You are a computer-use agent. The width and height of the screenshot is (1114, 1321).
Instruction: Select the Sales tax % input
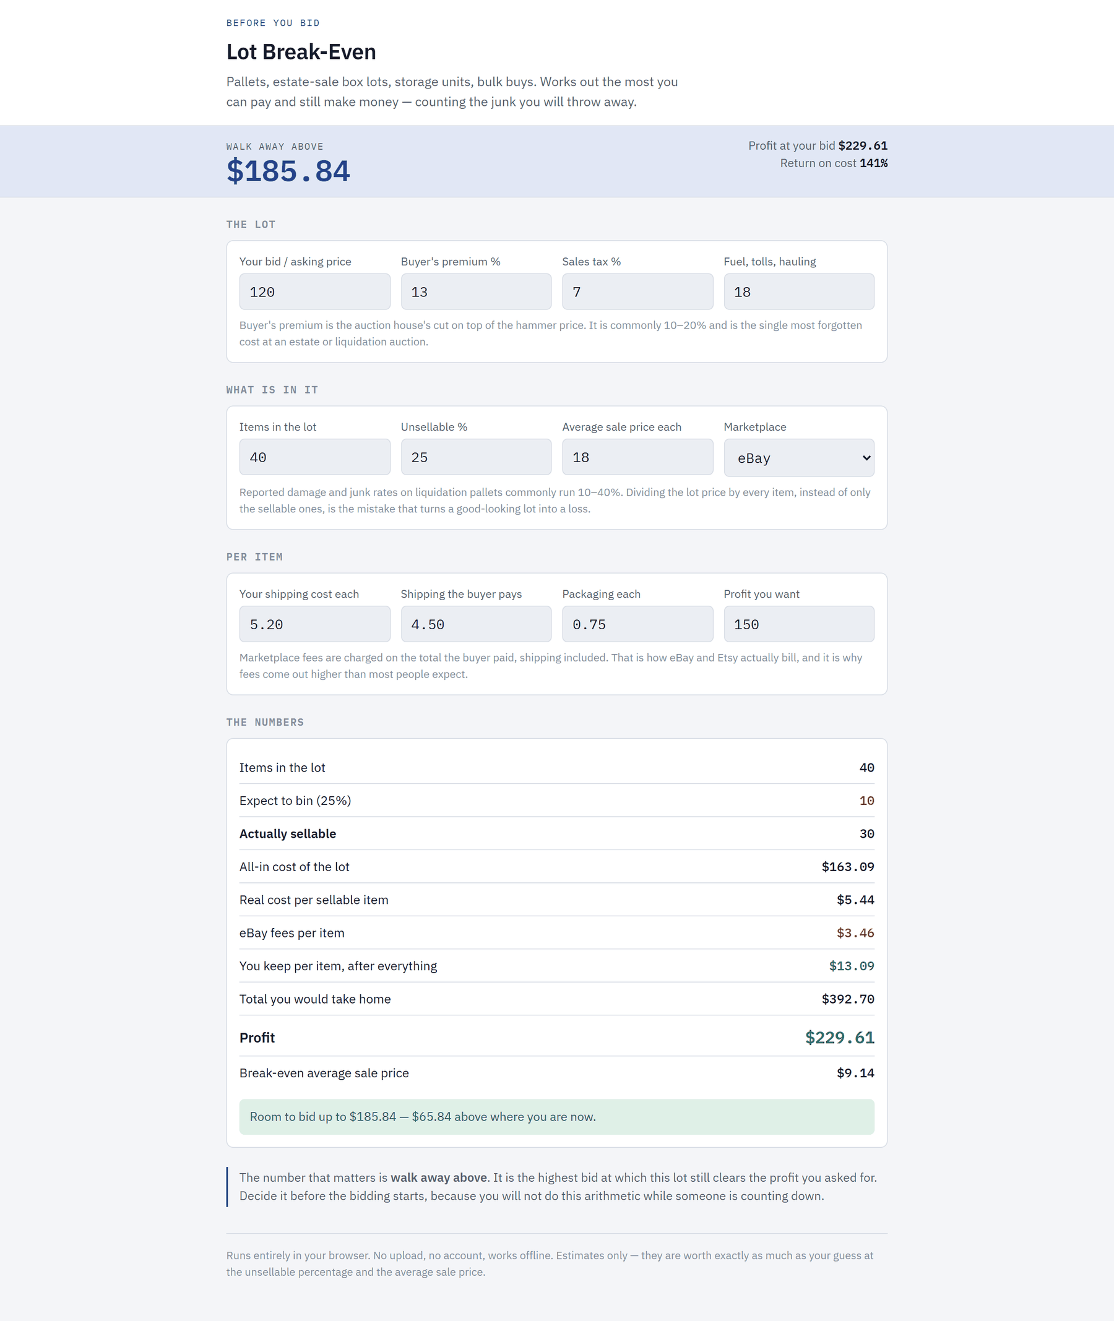(637, 291)
